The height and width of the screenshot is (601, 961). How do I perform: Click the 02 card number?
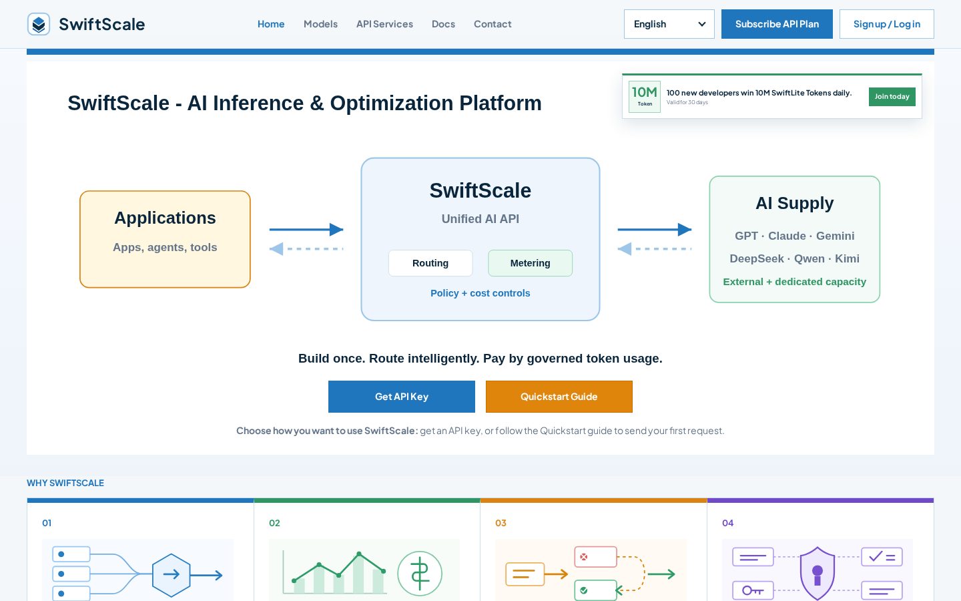tap(274, 523)
